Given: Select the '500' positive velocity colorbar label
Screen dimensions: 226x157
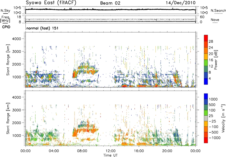Looking at the screenshot, I should click(x=212, y=105).
